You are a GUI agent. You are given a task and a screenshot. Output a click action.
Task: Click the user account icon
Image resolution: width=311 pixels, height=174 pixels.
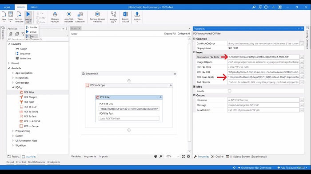[280, 7]
